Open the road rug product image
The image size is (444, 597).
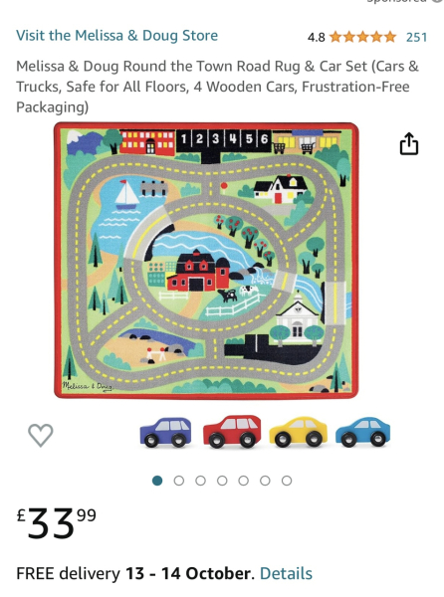[206, 261]
